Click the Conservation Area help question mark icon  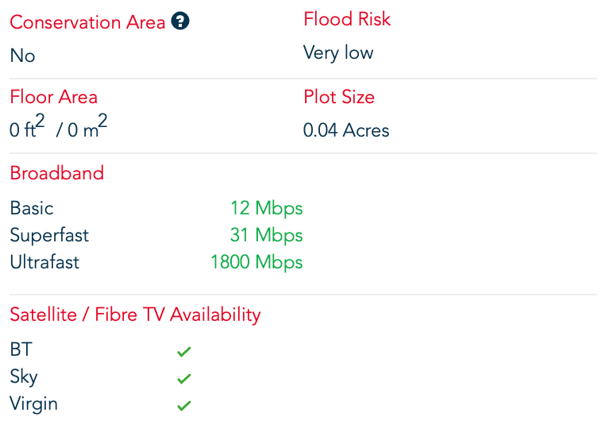point(180,21)
